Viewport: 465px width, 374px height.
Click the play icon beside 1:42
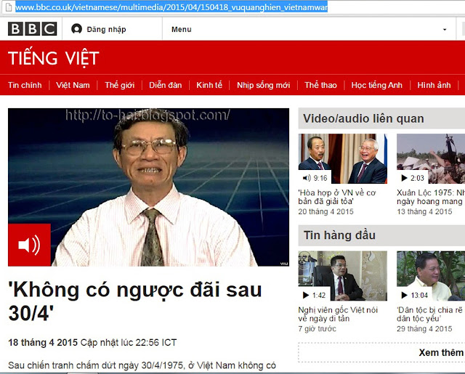click(306, 295)
